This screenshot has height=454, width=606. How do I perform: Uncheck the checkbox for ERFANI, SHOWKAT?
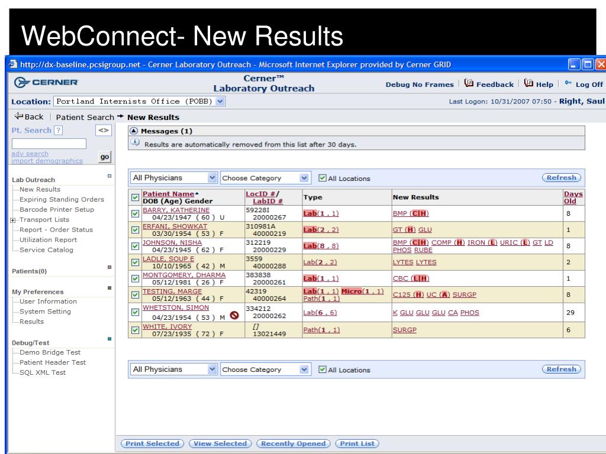136,230
